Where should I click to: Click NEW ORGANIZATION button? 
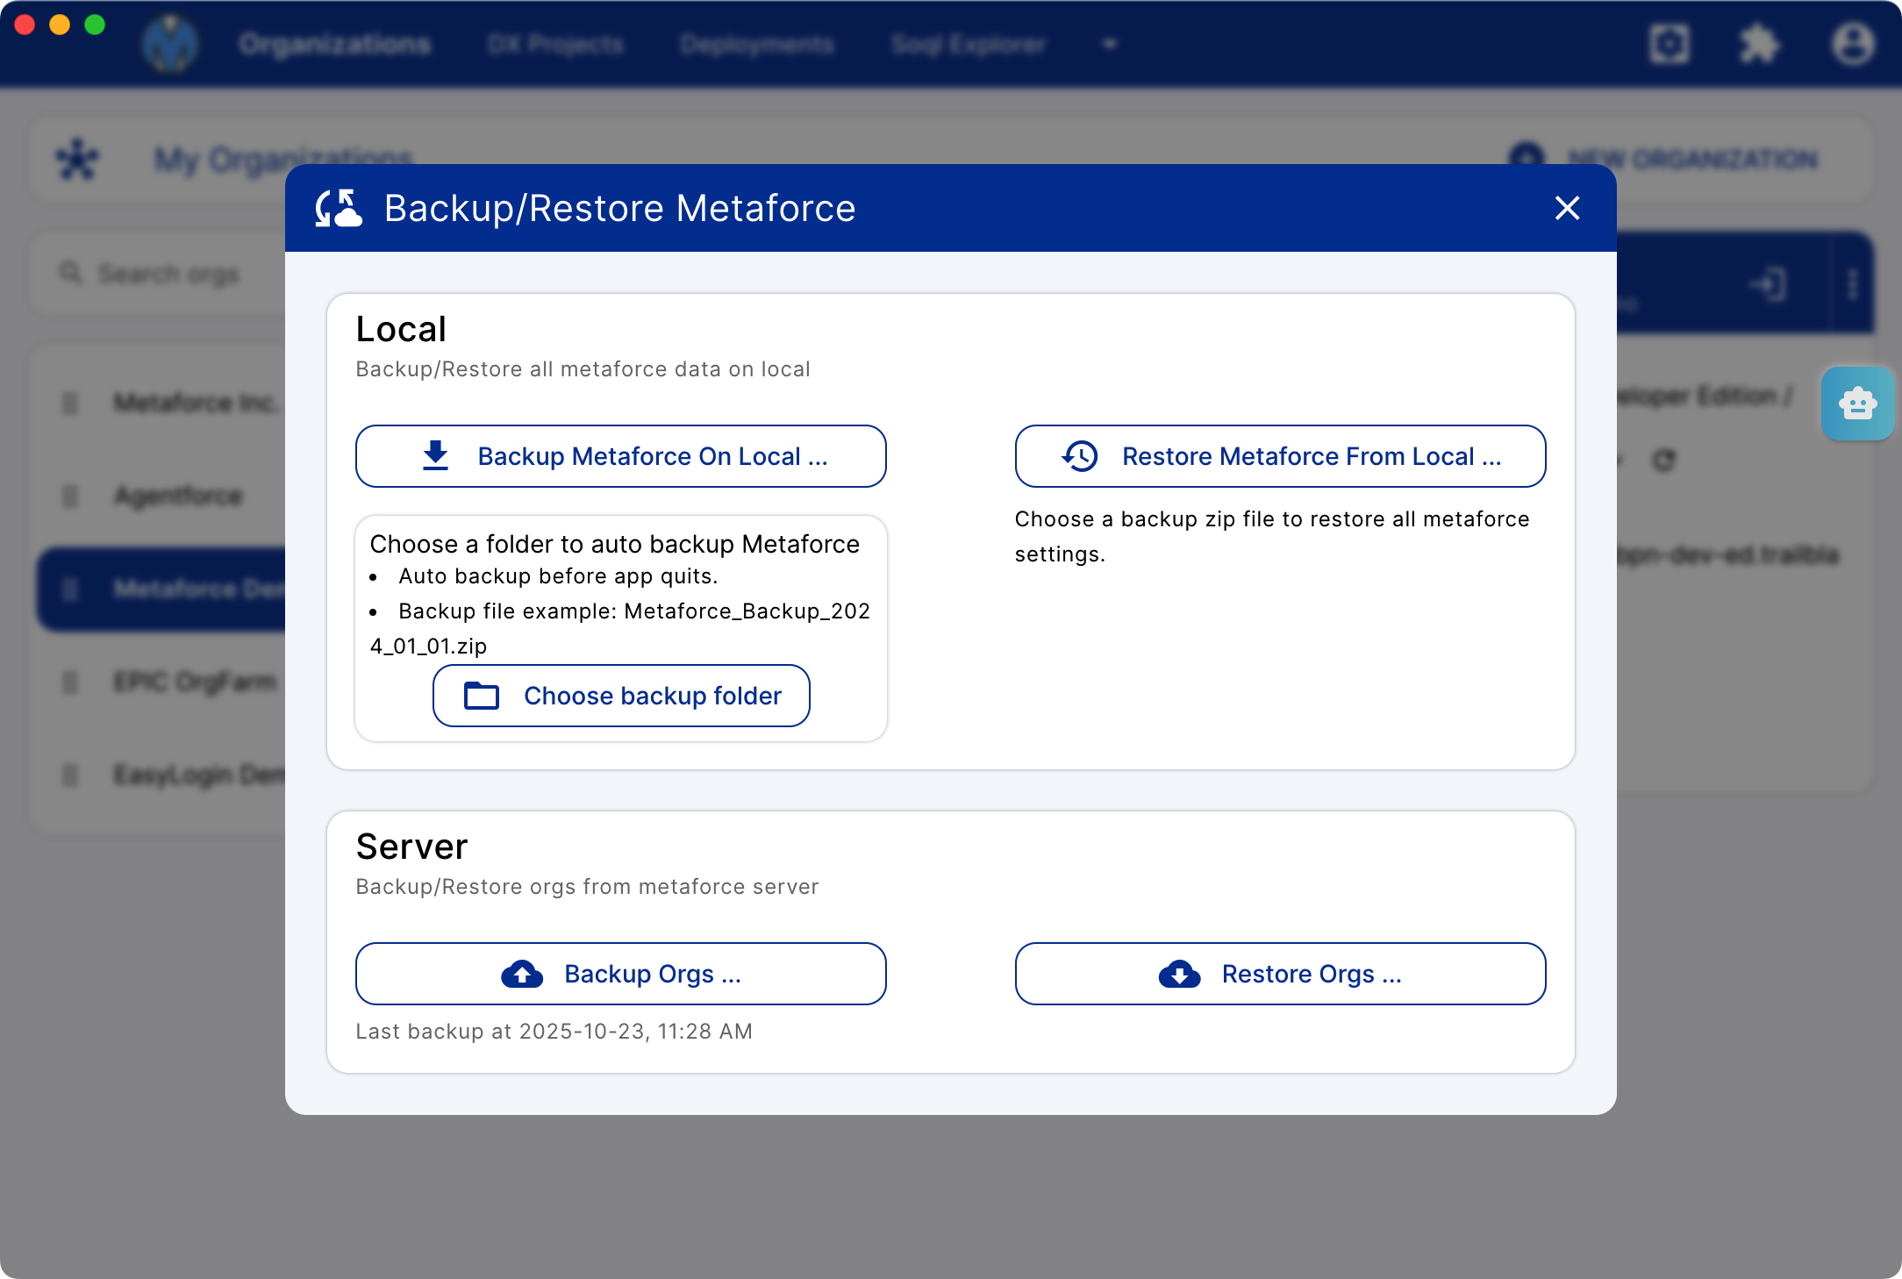[1663, 159]
